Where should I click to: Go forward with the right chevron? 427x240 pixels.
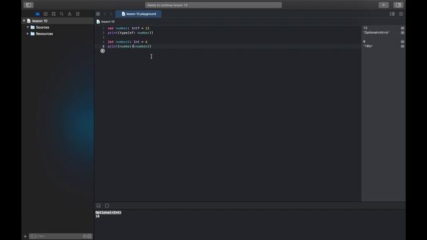pyautogui.click(x=111, y=14)
